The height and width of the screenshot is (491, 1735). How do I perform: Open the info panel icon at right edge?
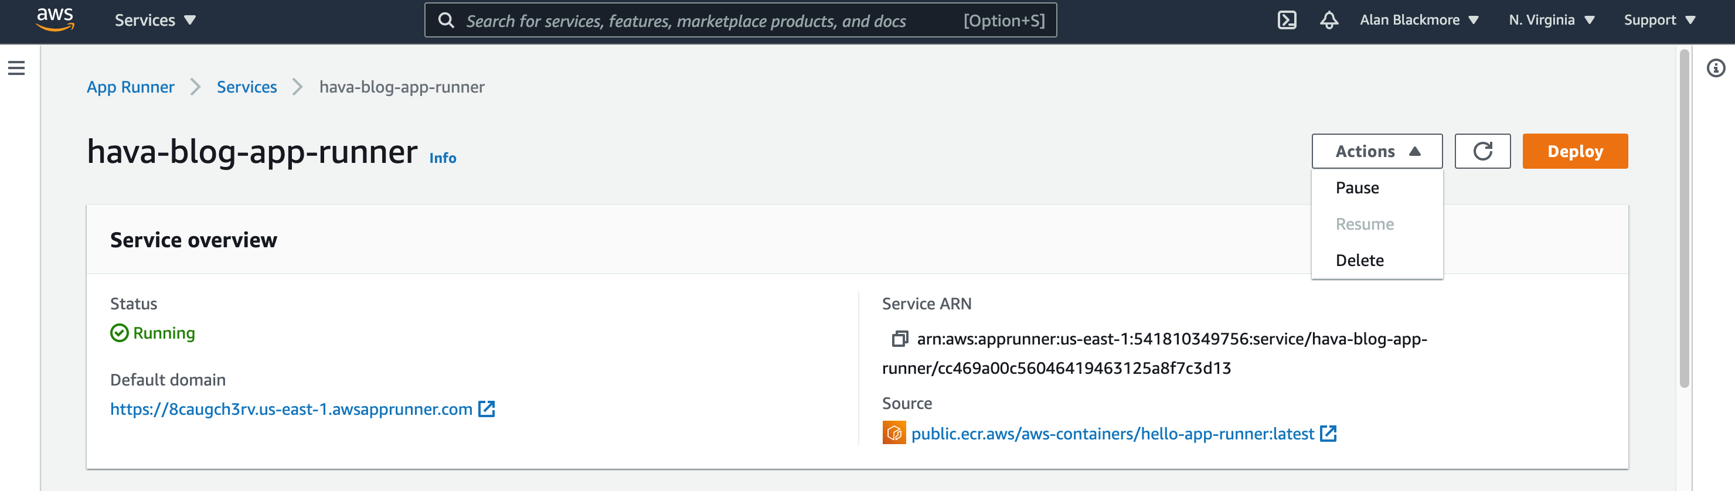(x=1716, y=68)
